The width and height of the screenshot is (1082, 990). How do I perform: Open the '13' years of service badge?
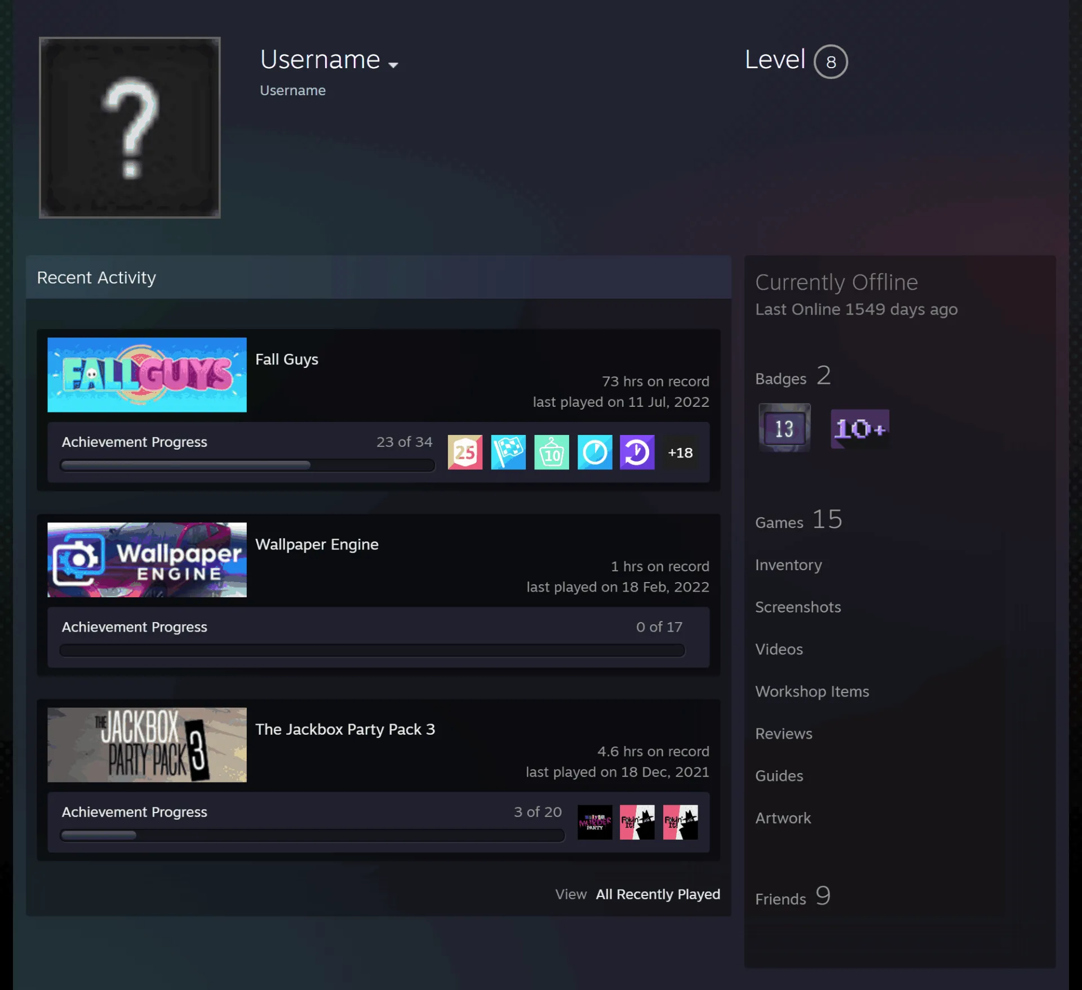pos(784,428)
